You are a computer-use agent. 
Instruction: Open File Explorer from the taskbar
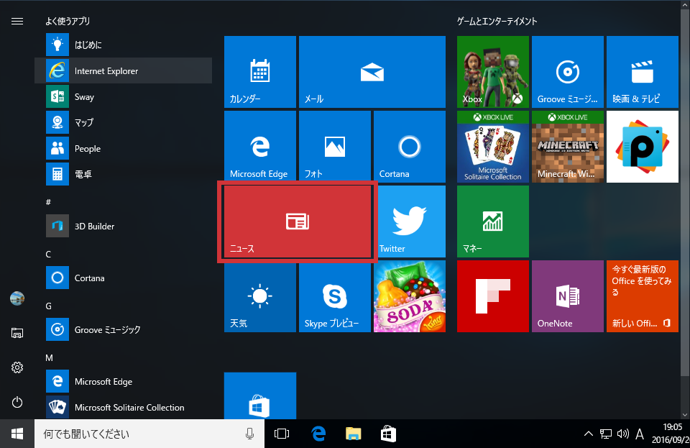354,434
